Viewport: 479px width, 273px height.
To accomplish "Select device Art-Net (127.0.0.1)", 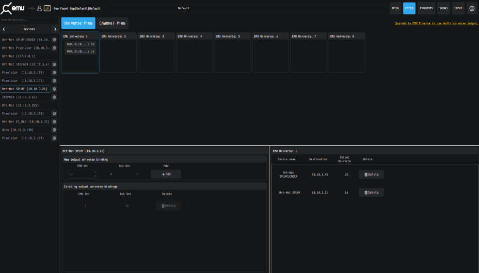I will point(29,56).
